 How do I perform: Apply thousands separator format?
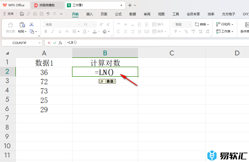click(193, 31)
